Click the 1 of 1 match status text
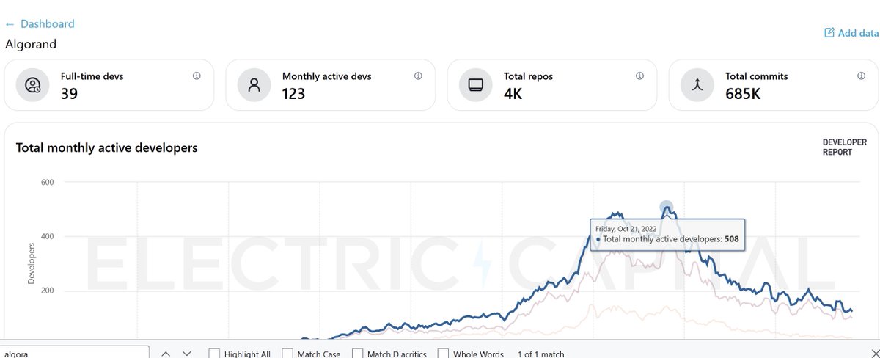The image size is (880, 358). [x=541, y=354]
